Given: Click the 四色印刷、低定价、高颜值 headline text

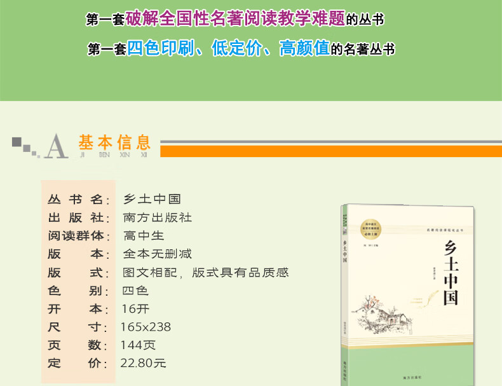Looking at the screenshot, I should (227, 48).
